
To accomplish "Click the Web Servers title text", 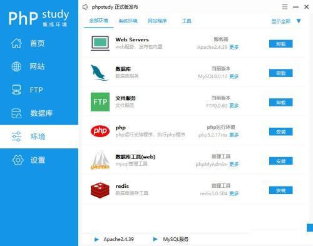I will pyautogui.click(x=132, y=39).
